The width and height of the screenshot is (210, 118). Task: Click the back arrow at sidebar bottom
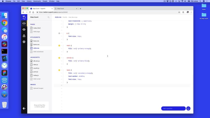coord(24,108)
